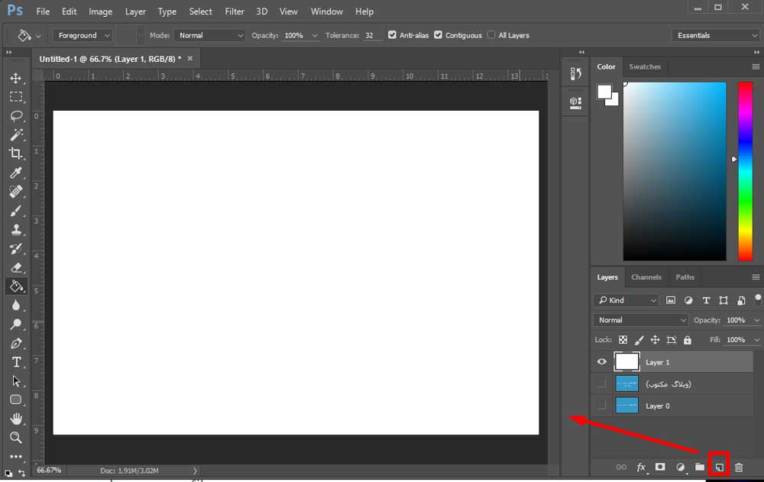The height and width of the screenshot is (482, 764).
Task: Select the Layer 1 thumbnail
Action: coord(626,361)
